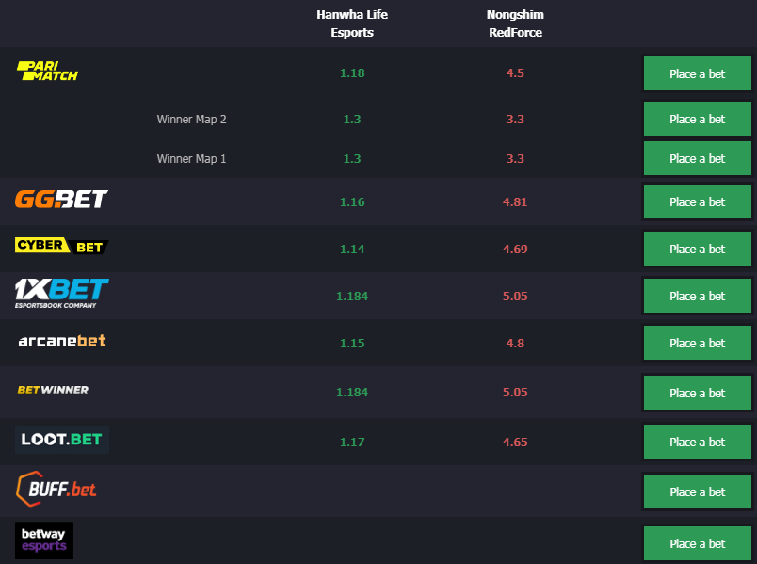Select Nongshim odds 4.65 at LOOT.BET

click(x=515, y=443)
